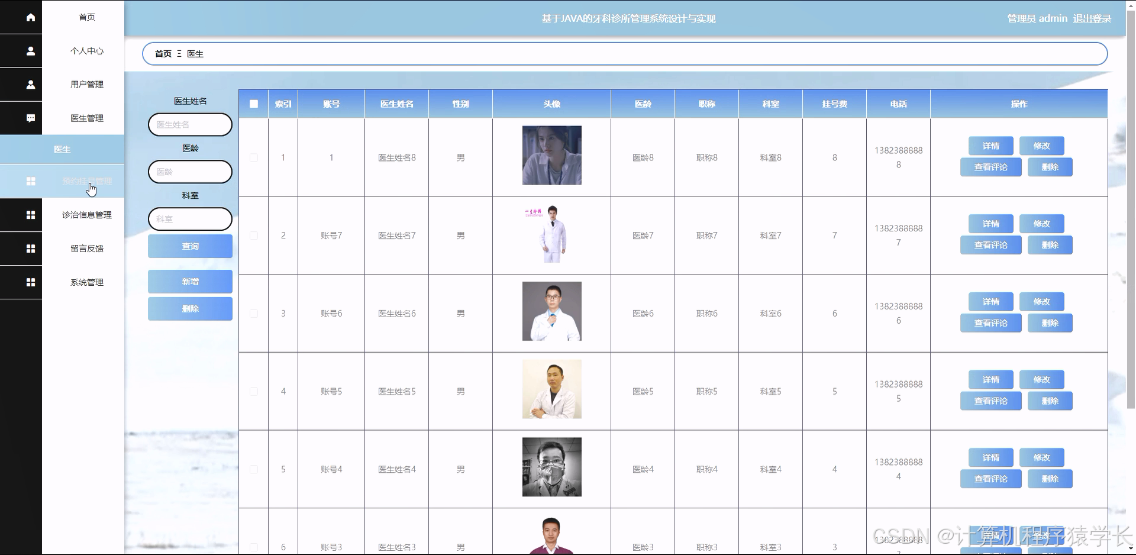This screenshot has height=555, width=1136.
Task: Open 用户管理 menu item
Action: point(87,85)
